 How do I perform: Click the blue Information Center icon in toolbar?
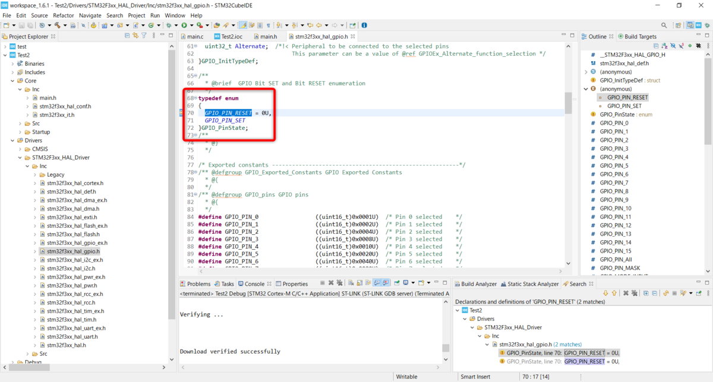click(364, 26)
